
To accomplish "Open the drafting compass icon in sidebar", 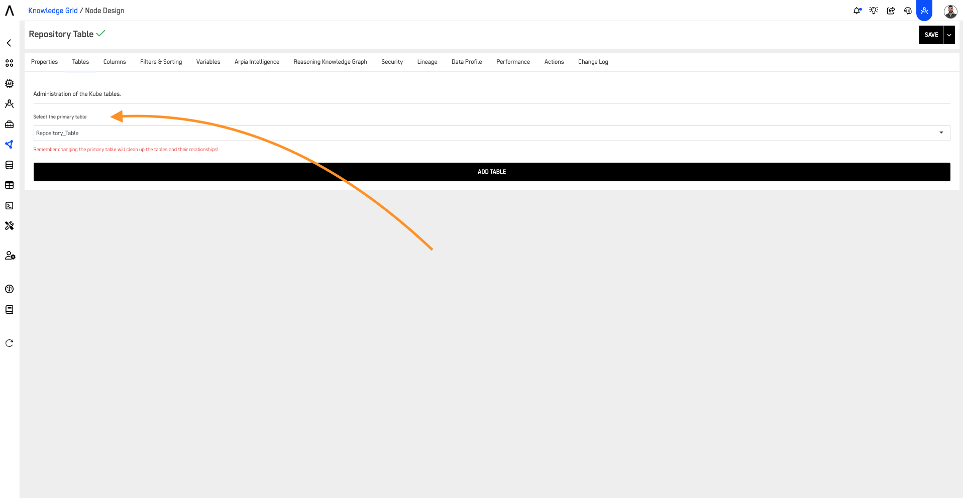I will 9,104.
